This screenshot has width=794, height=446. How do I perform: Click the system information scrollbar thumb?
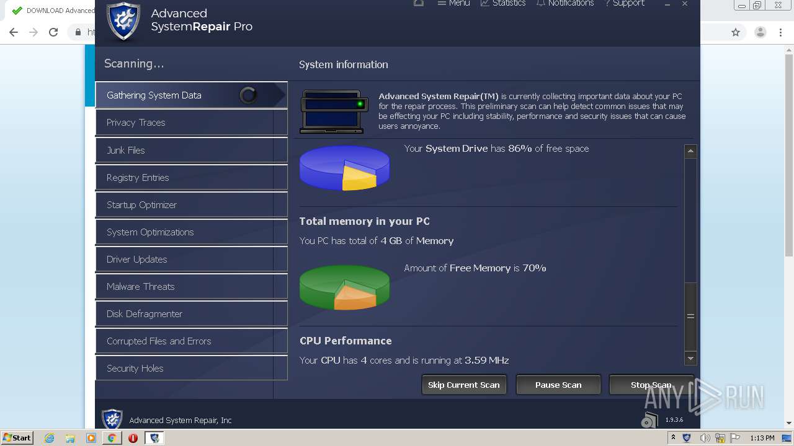(690, 316)
